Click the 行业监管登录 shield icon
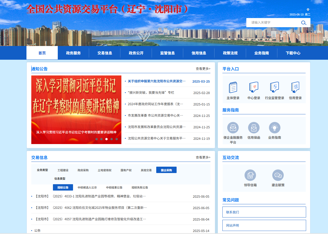The image size is (328, 234). pyautogui.click(x=274, y=87)
